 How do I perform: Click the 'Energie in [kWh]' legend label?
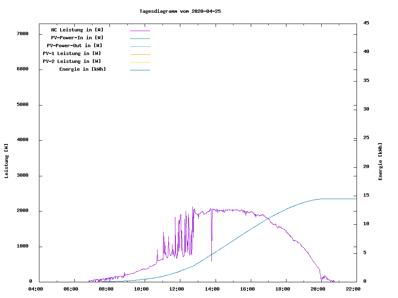pos(83,69)
